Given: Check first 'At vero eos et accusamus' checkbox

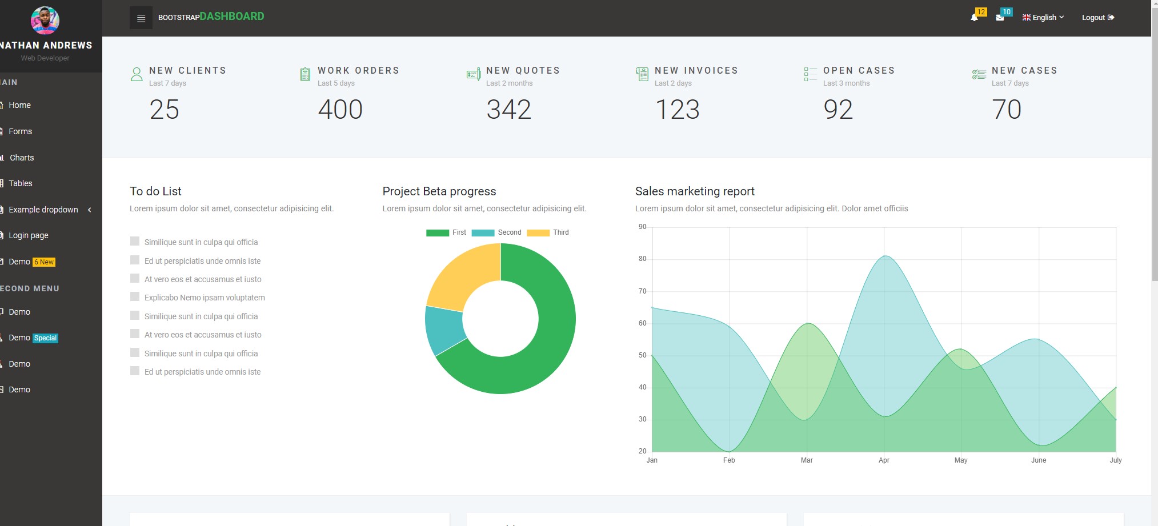Looking at the screenshot, I should pos(135,278).
